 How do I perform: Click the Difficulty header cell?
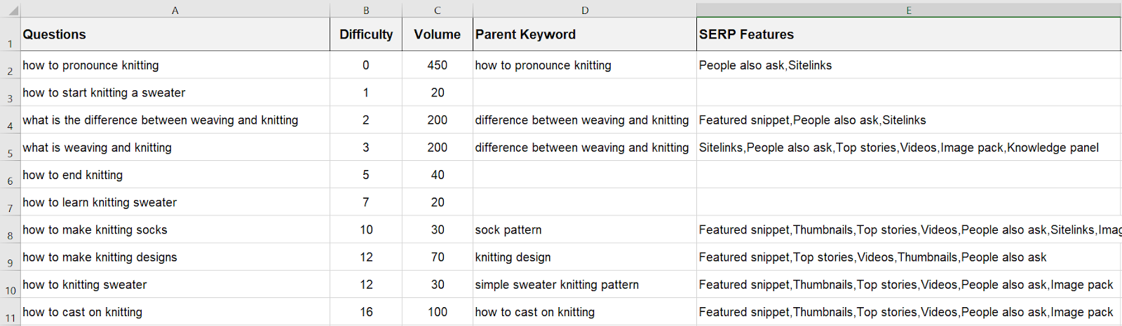pyautogui.click(x=366, y=34)
